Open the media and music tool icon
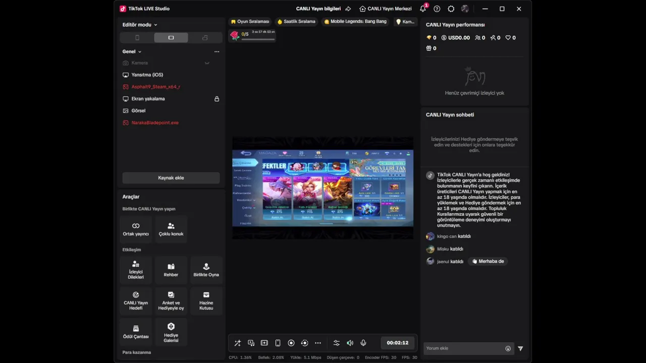The image size is (646, 363). tap(251, 343)
